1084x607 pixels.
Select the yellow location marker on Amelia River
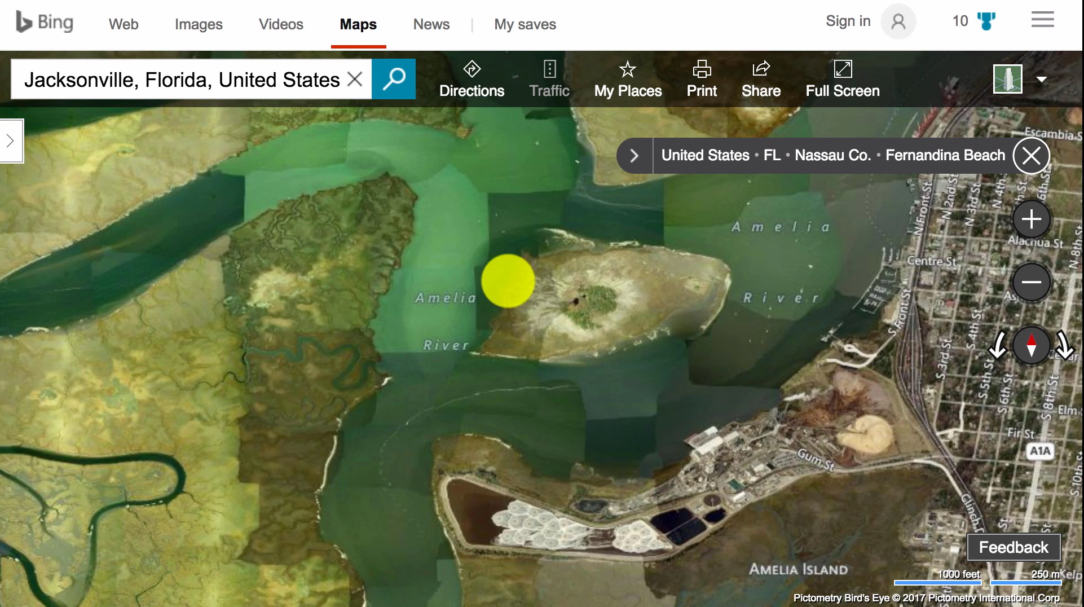pyautogui.click(x=507, y=280)
